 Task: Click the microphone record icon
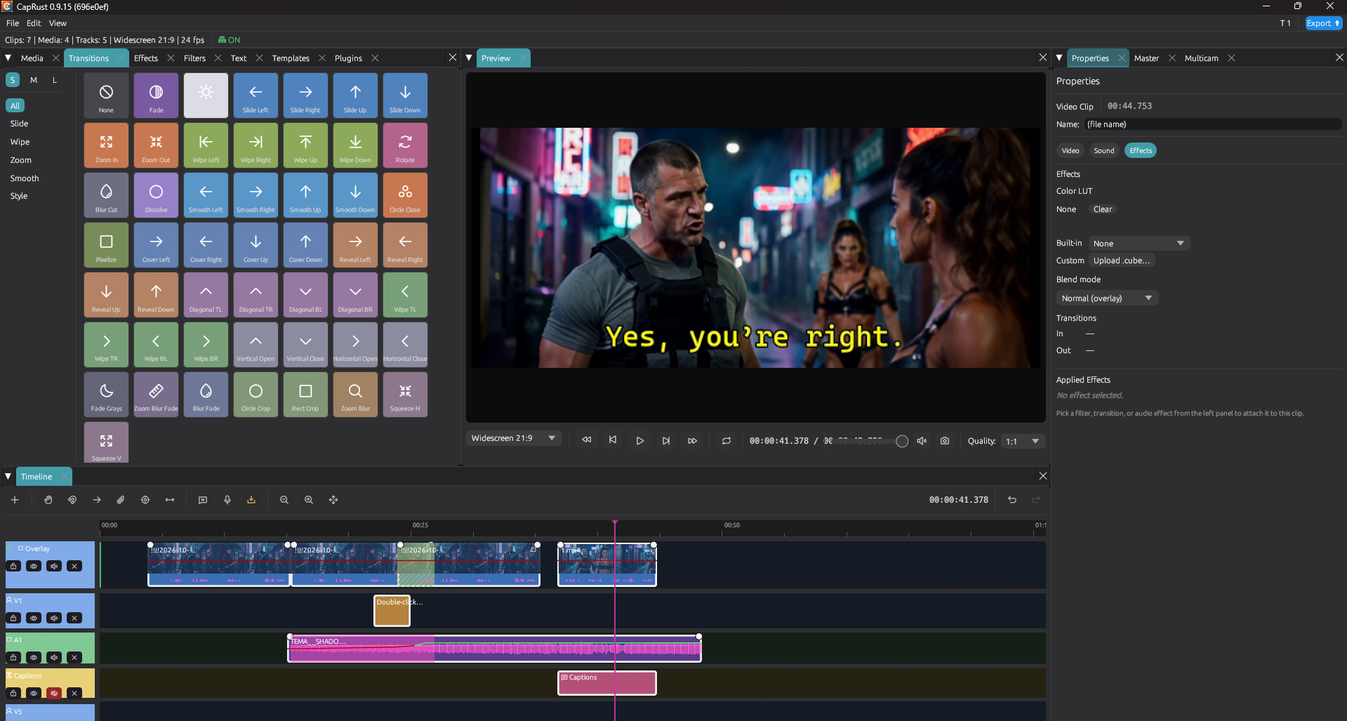pos(227,500)
